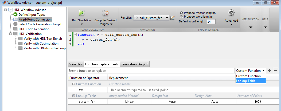Collapse the Lookup Table group
This screenshot has width=281, height=111.
coord(73,96)
